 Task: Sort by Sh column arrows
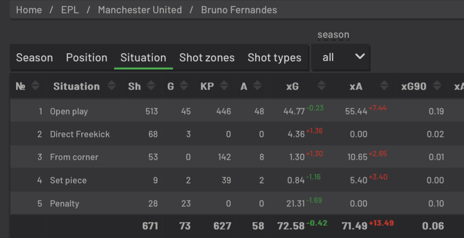tap(151, 86)
